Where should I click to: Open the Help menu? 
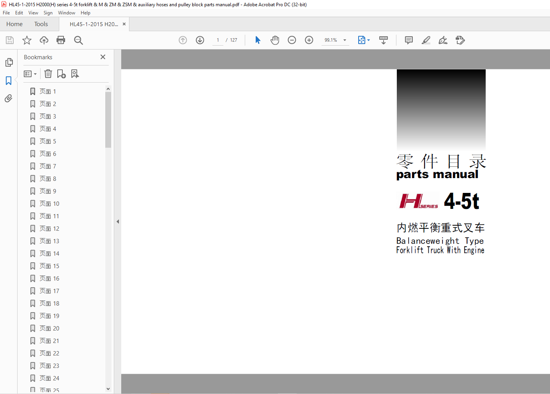(x=85, y=13)
